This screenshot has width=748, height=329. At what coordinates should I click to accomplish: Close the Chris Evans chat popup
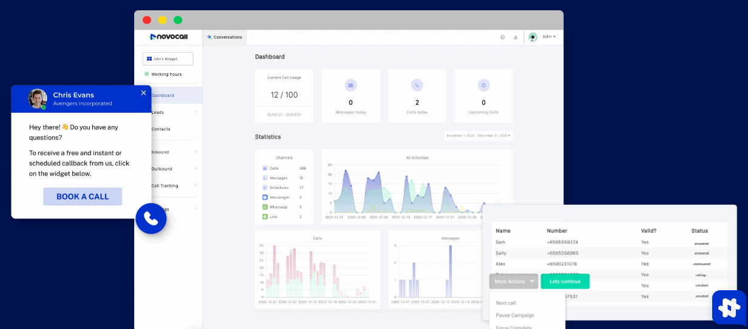click(143, 93)
